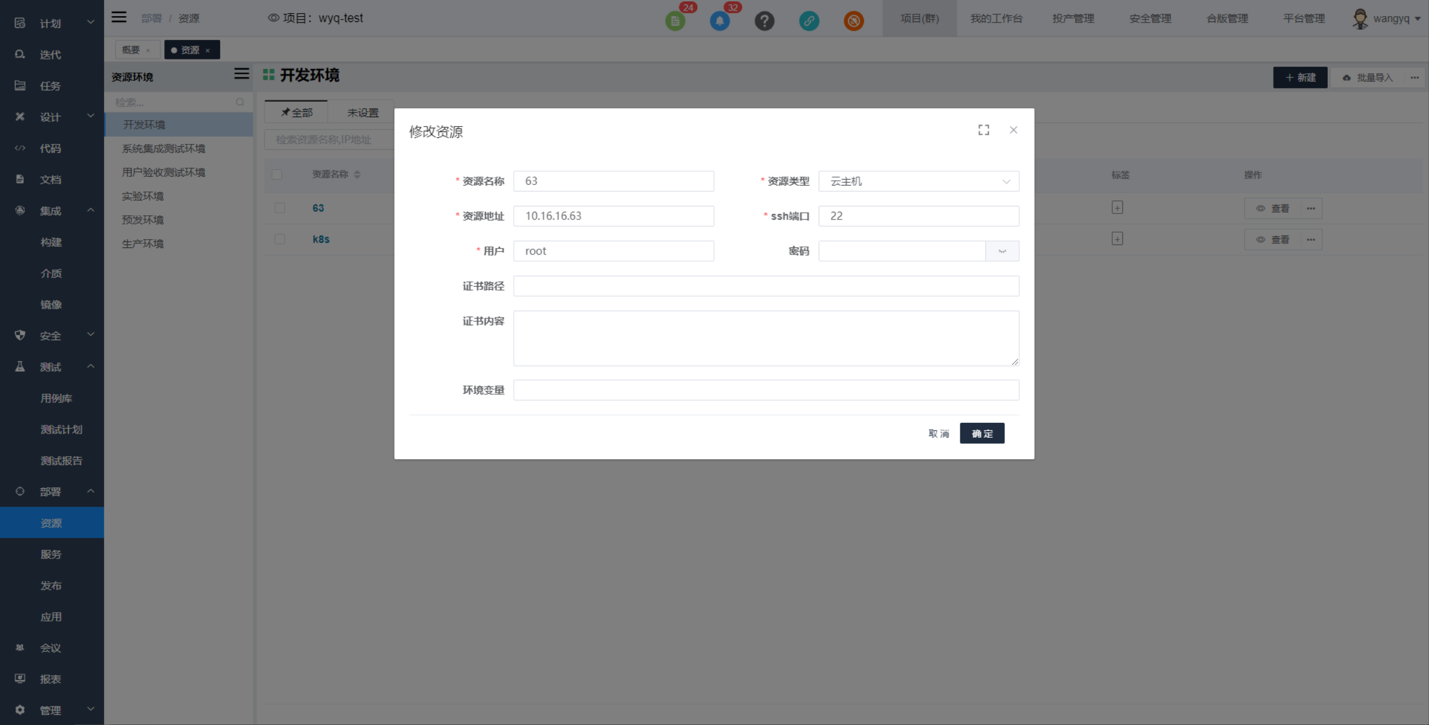
Task: Click the 新建 button to create a resource
Action: [1300, 77]
